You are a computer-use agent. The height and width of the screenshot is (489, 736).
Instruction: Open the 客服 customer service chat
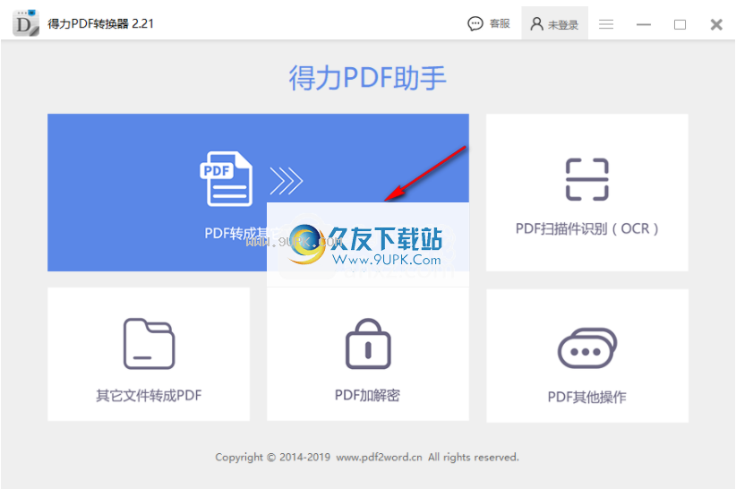pos(489,23)
